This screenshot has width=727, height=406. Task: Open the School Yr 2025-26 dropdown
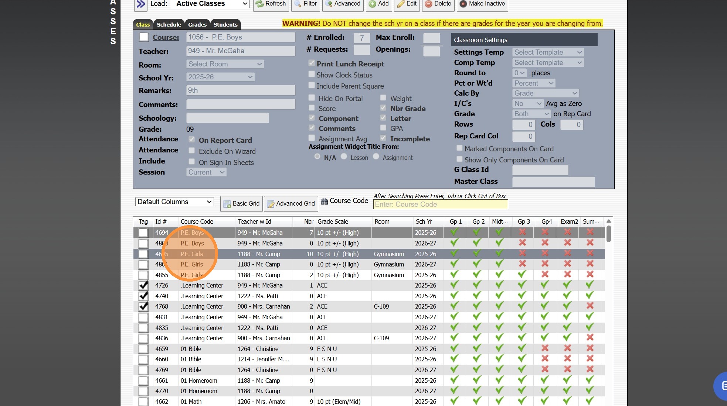220,77
